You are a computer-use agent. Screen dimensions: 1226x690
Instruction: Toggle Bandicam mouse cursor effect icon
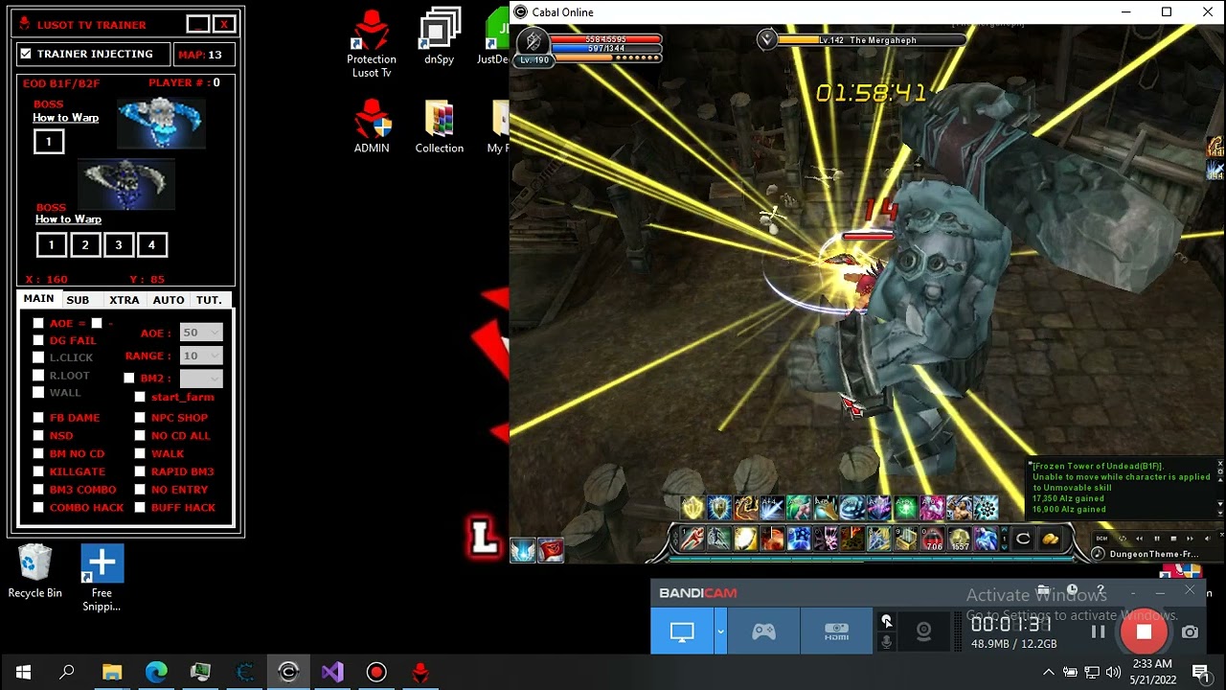[x=886, y=621]
